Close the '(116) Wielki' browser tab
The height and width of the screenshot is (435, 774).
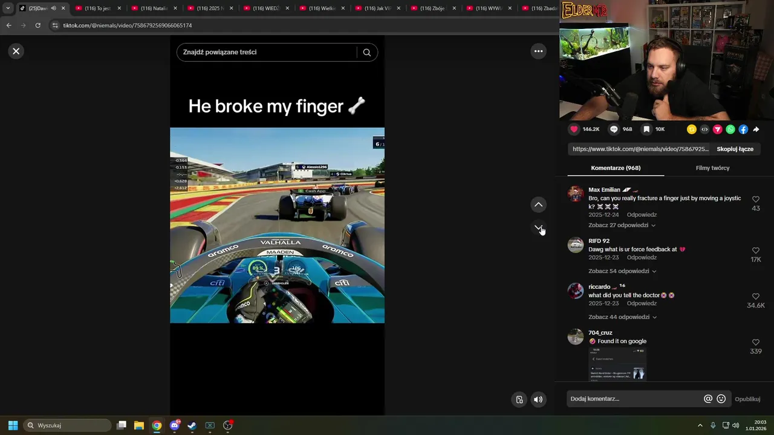pyautogui.click(x=343, y=8)
